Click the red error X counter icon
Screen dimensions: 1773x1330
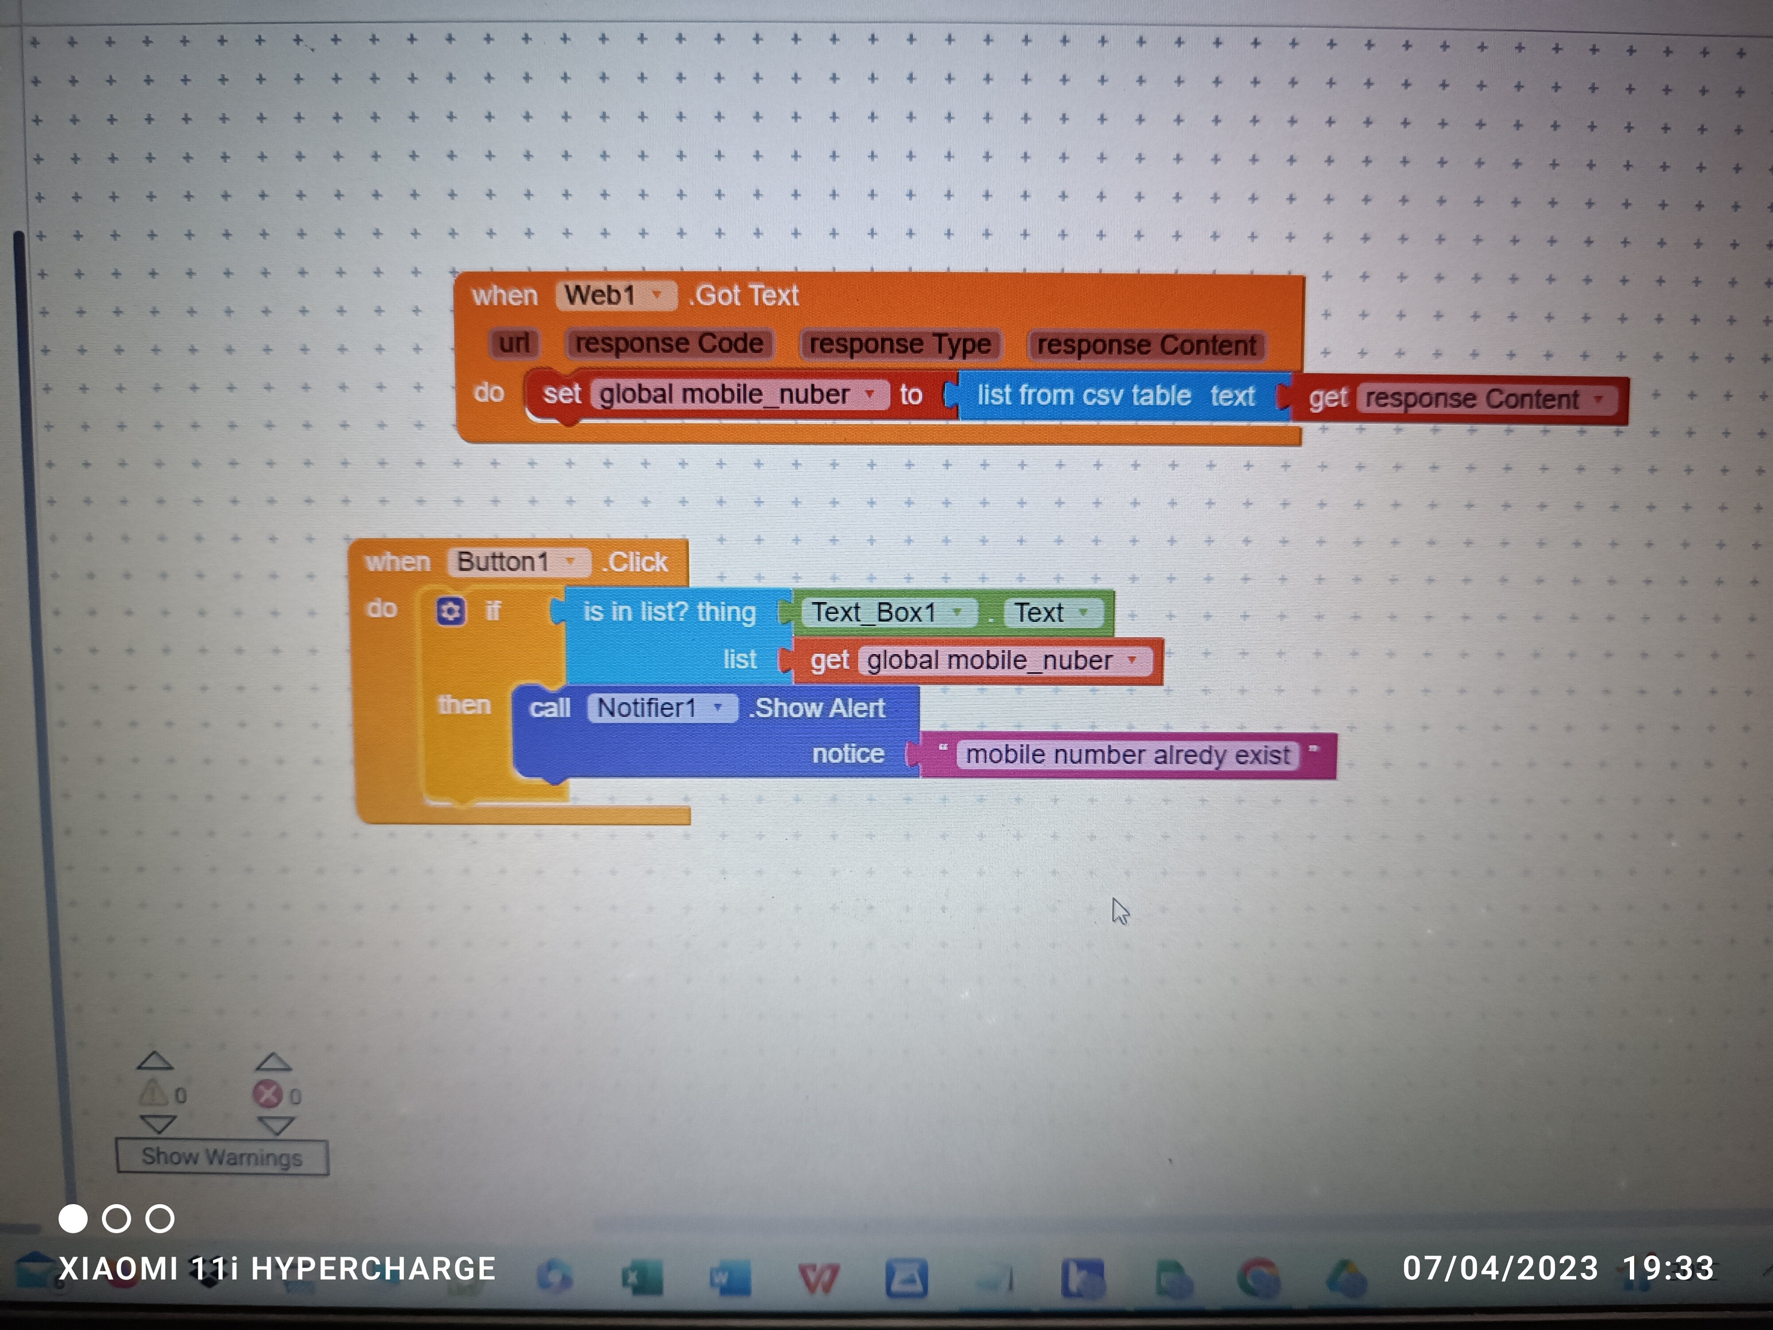pos(268,1094)
